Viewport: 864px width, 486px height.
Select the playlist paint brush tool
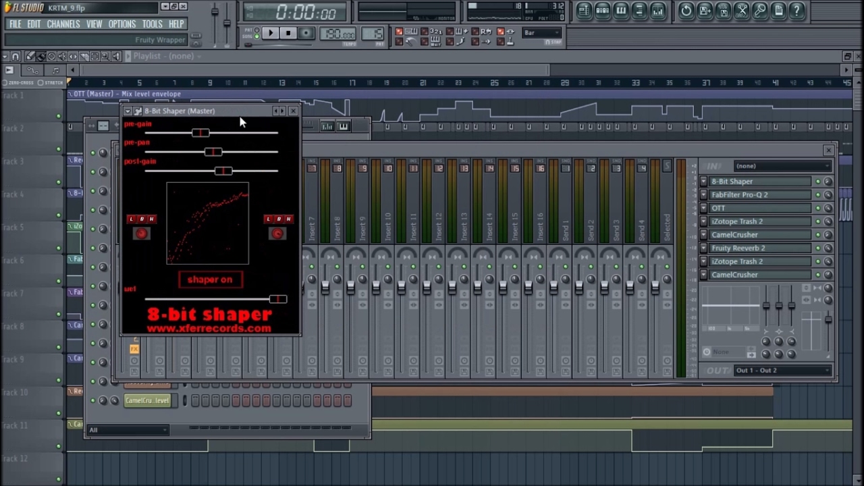point(41,56)
